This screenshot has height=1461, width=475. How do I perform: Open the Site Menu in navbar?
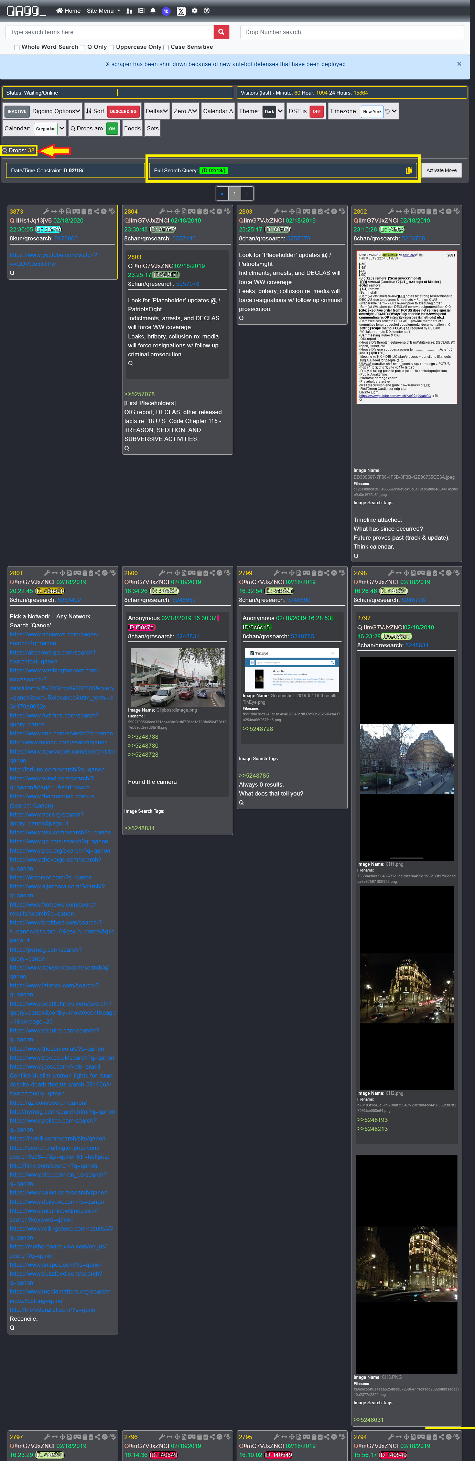[x=103, y=11]
